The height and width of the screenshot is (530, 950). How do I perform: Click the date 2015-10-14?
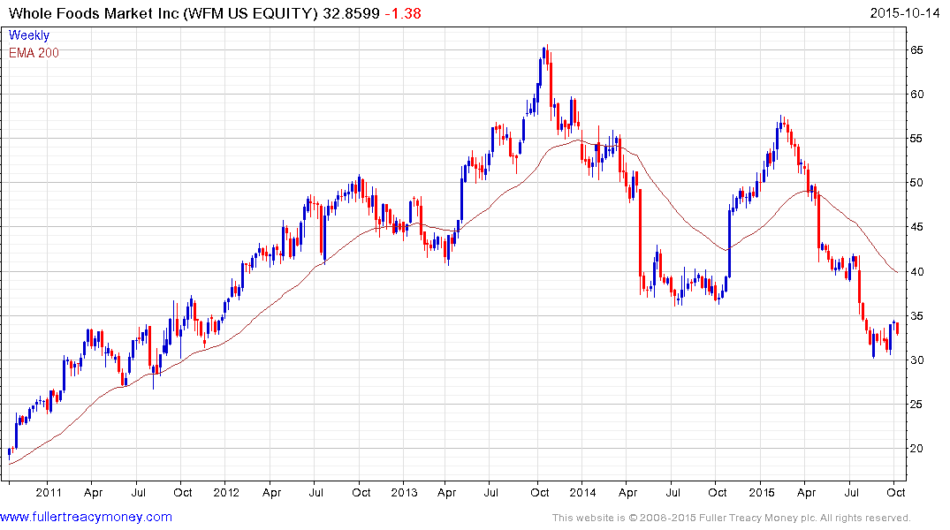point(905,13)
